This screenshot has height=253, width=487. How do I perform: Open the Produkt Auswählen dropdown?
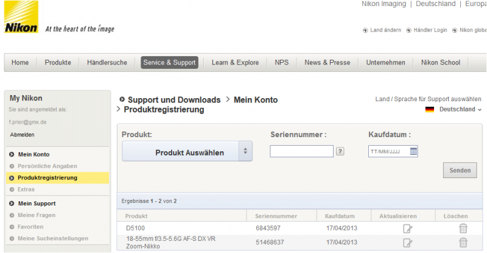point(187,152)
